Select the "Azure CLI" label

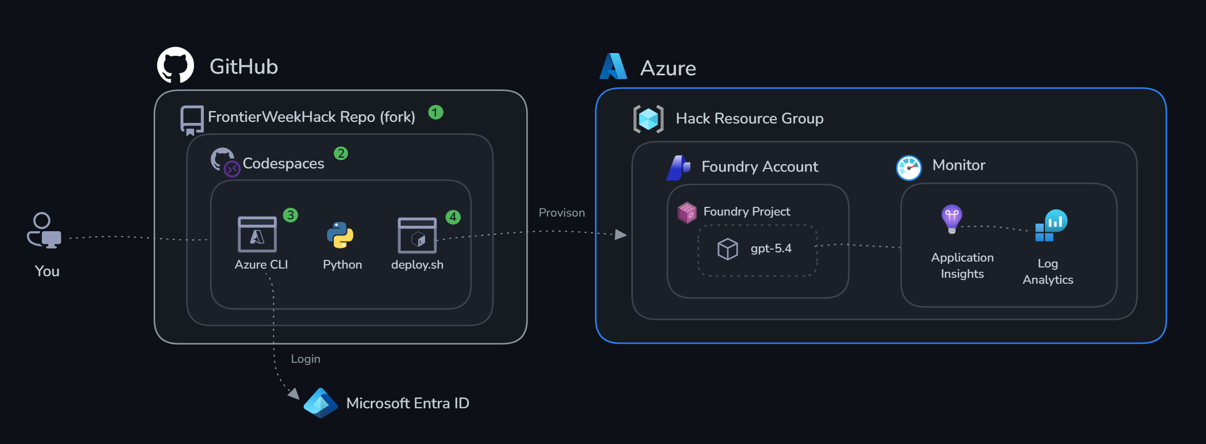coord(261,264)
